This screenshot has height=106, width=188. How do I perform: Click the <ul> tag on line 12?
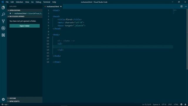pos(60,44)
